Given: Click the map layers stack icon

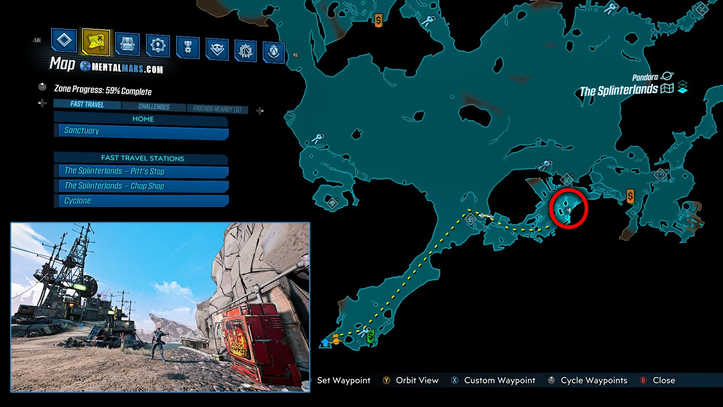Looking at the screenshot, I should click(682, 87).
